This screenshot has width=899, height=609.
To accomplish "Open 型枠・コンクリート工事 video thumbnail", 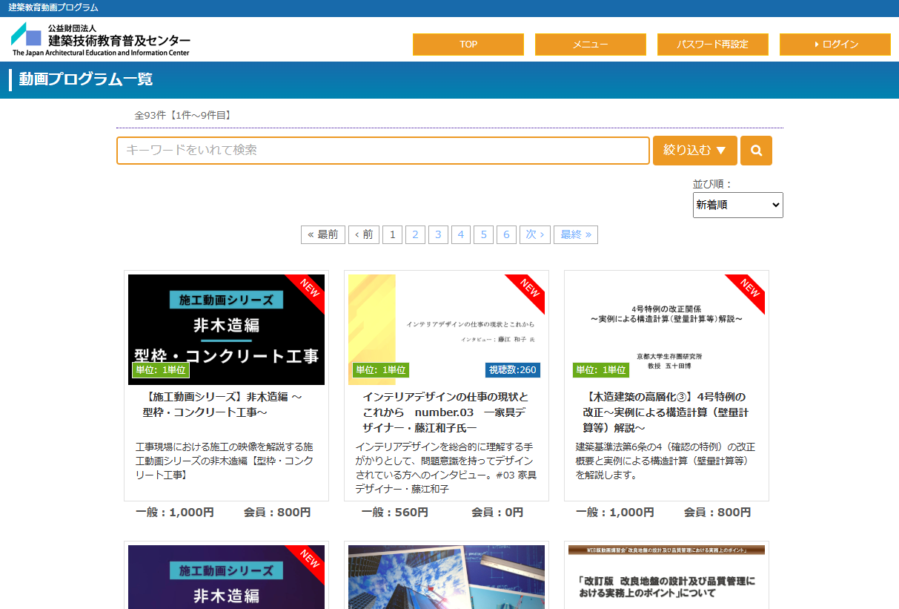I will 226,329.
